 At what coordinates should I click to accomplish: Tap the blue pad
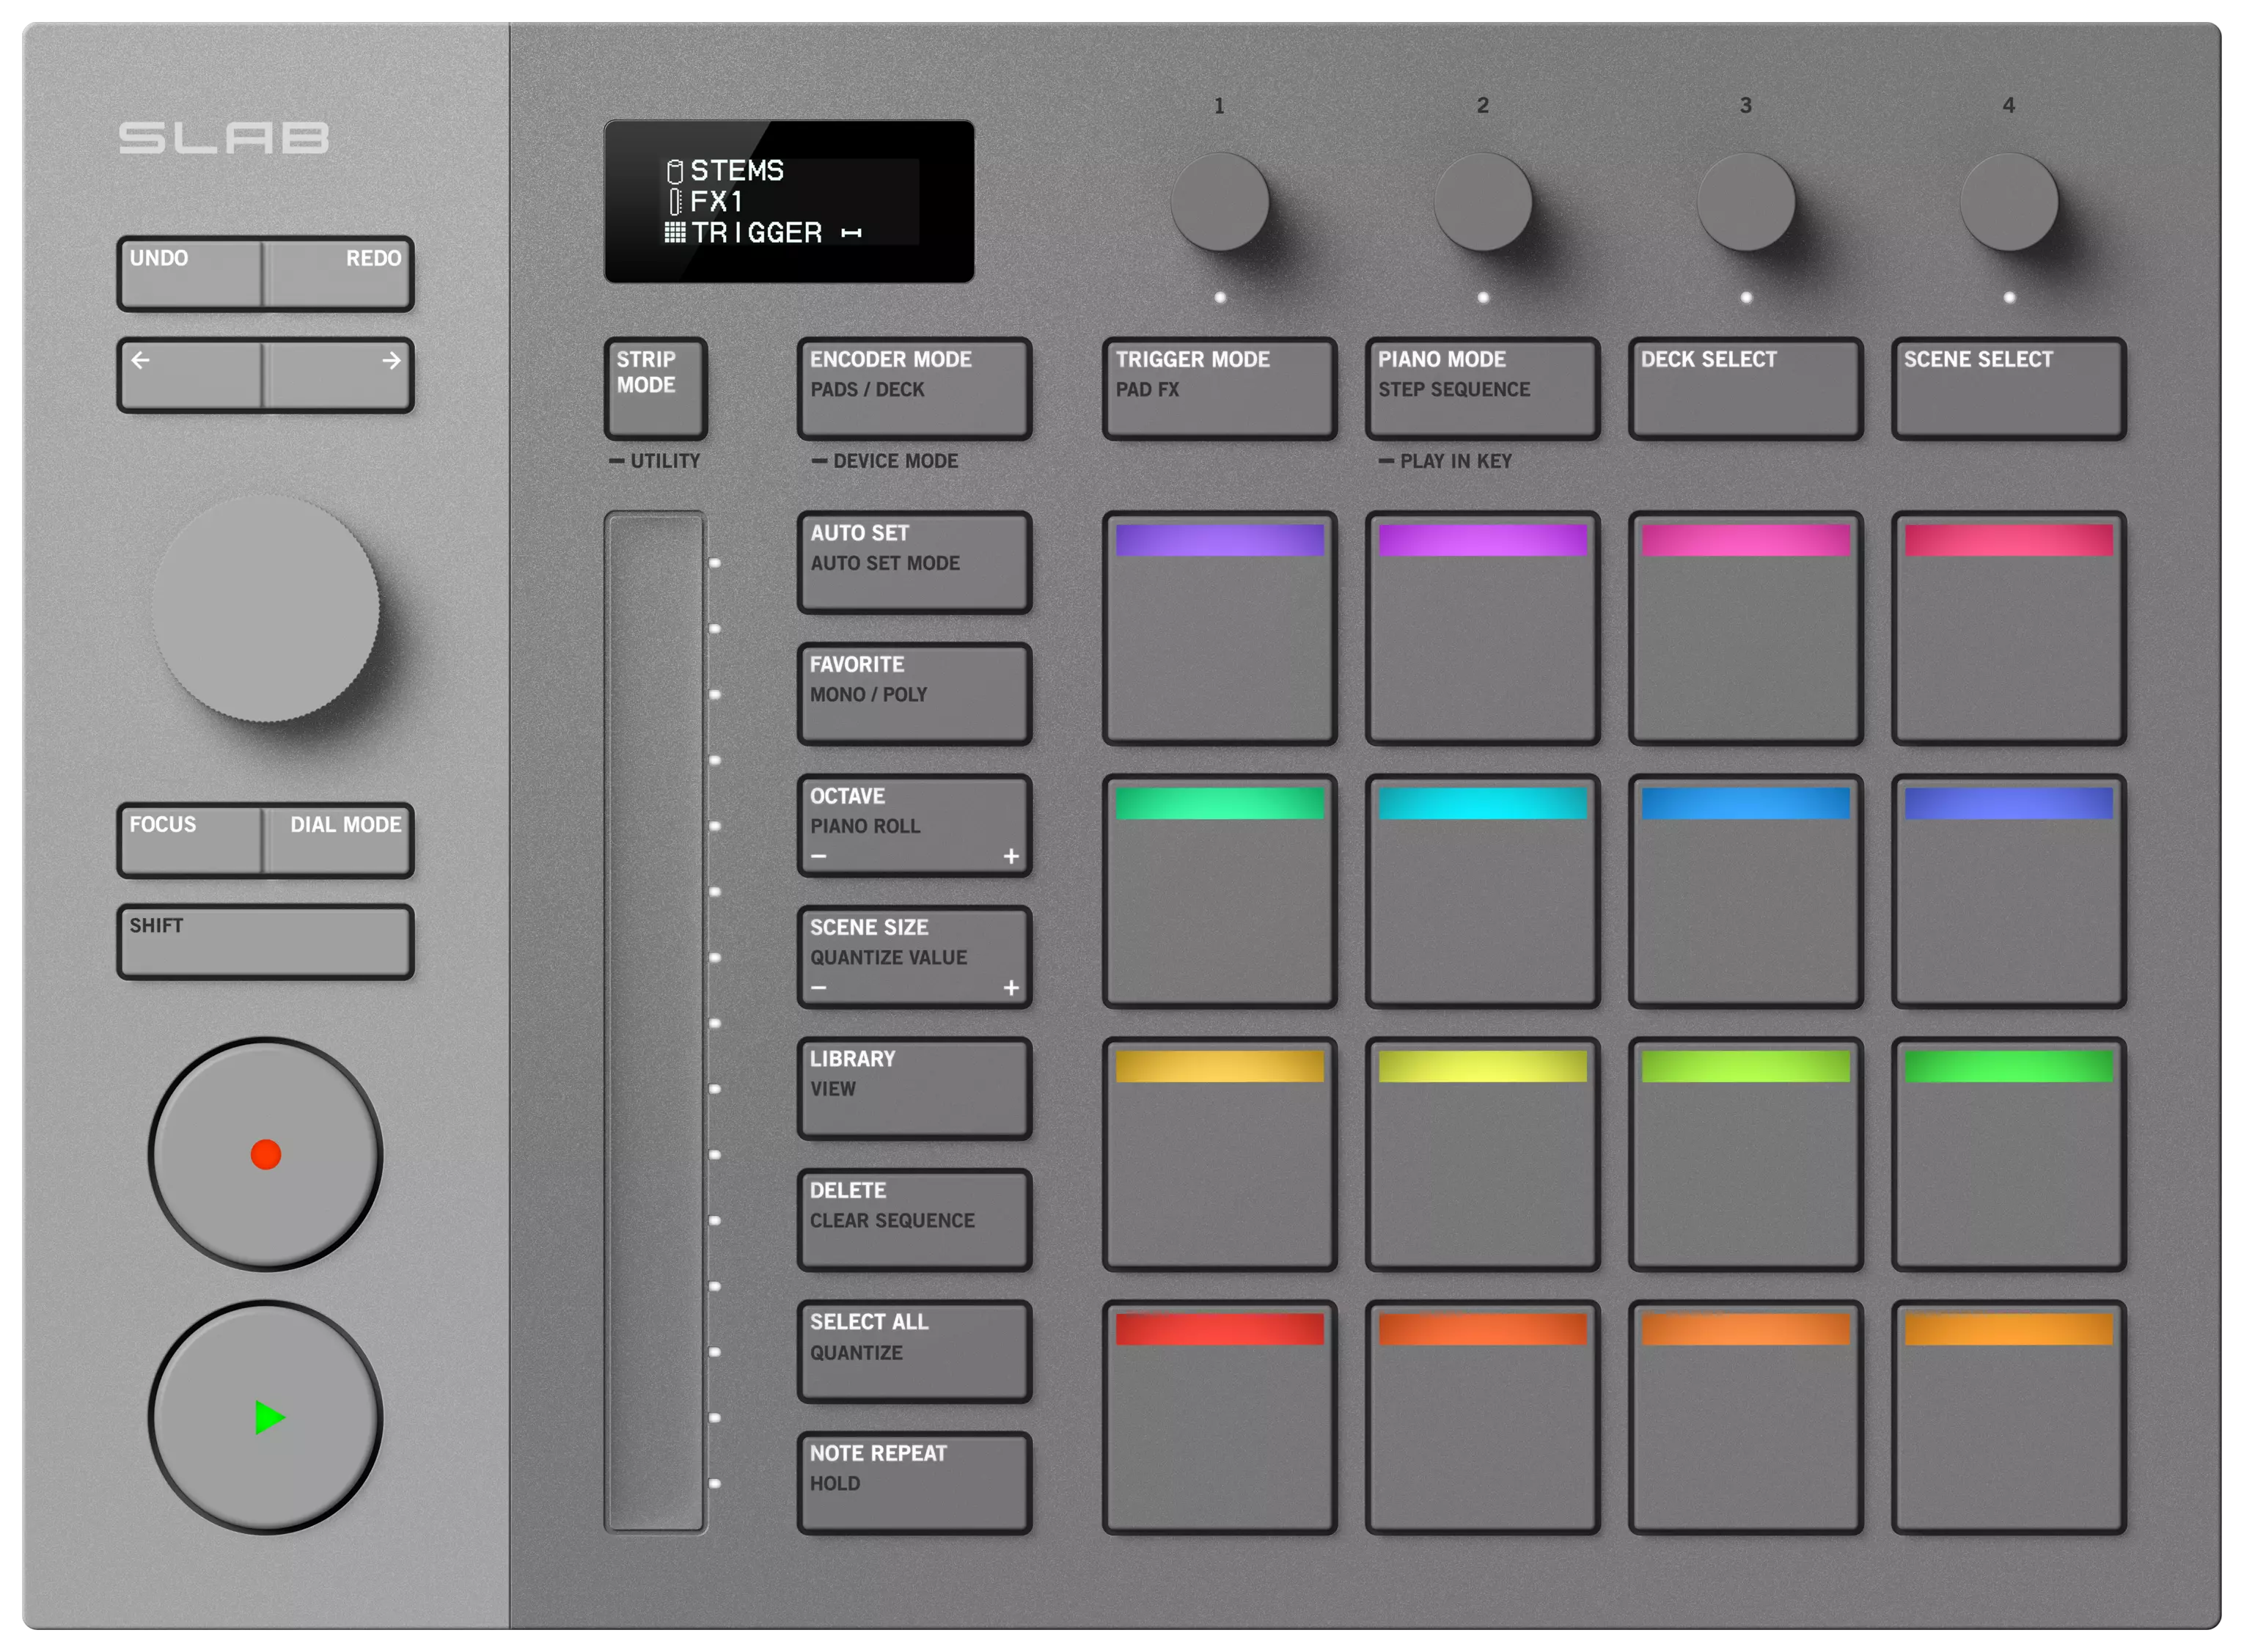[x=1745, y=891]
